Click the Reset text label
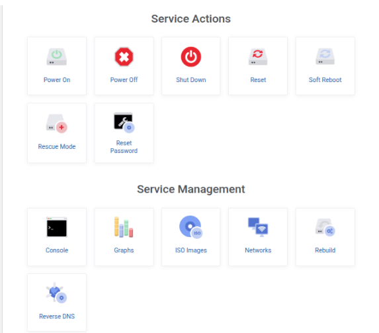379x333 pixels. [x=258, y=80]
